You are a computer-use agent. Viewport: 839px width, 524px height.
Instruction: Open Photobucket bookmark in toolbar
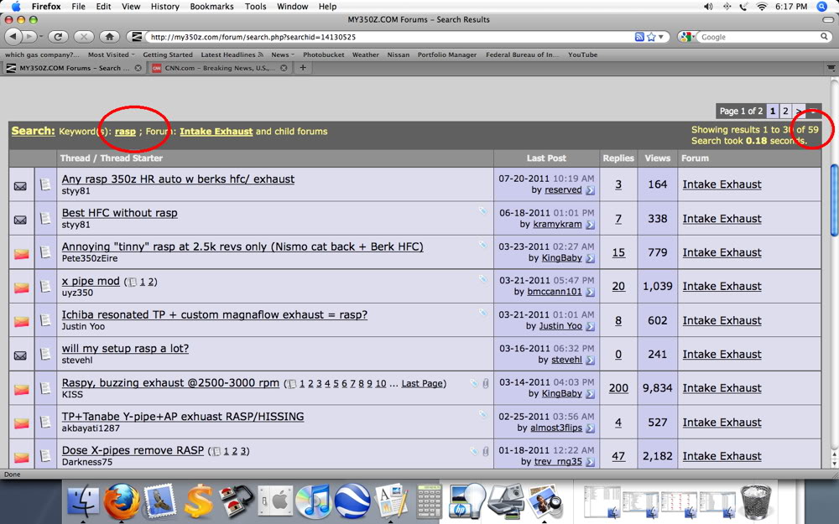[324, 54]
